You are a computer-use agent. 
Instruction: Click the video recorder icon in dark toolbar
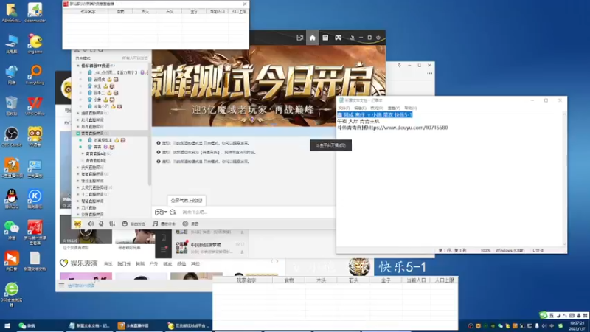pyautogui.click(x=300, y=38)
